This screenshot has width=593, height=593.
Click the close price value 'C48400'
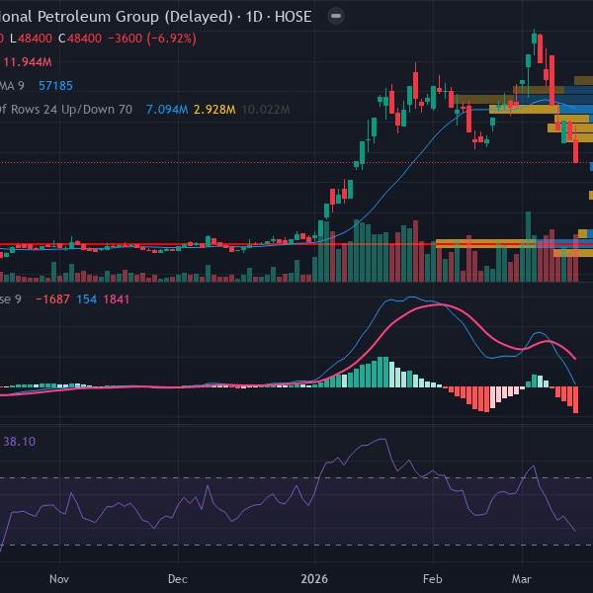(80, 39)
